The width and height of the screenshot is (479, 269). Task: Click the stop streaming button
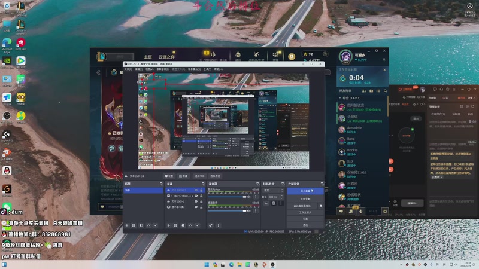(305, 191)
